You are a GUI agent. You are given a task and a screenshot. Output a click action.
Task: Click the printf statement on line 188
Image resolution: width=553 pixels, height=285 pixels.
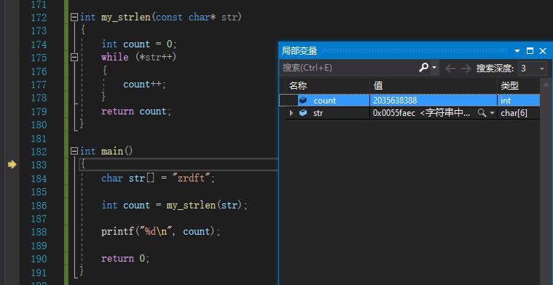tap(160, 231)
